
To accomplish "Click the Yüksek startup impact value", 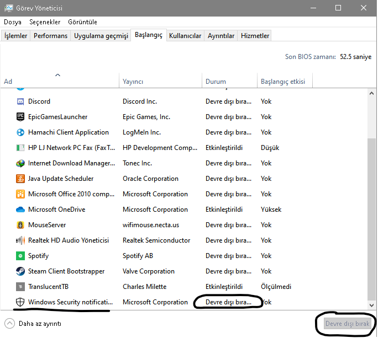I will pyautogui.click(x=271, y=210).
